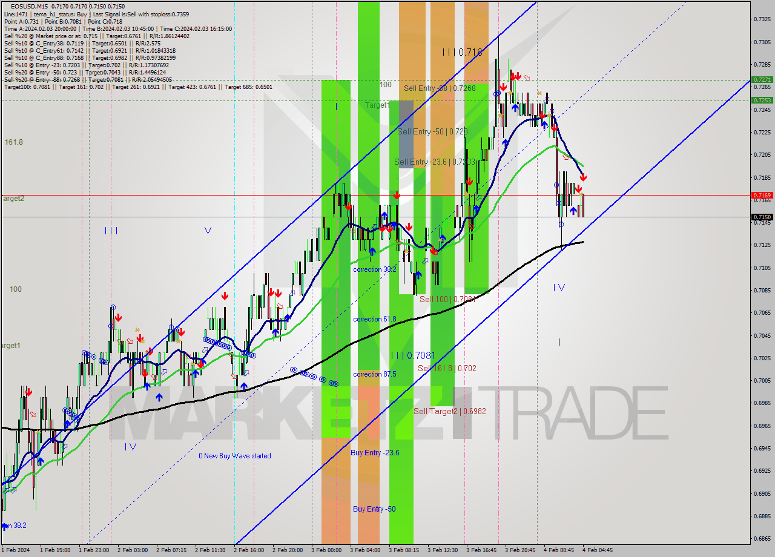
Task: Click the 0.7325 price axis value
Action: coord(762,19)
